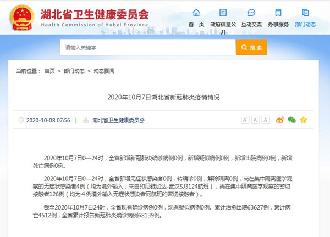330x237 pixels.
Task: Open the 首页 navigation menu item
Action: click(x=196, y=25)
